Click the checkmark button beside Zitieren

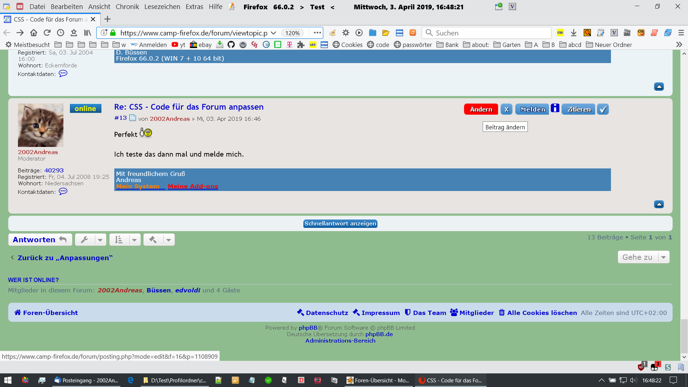click(603, 109)
